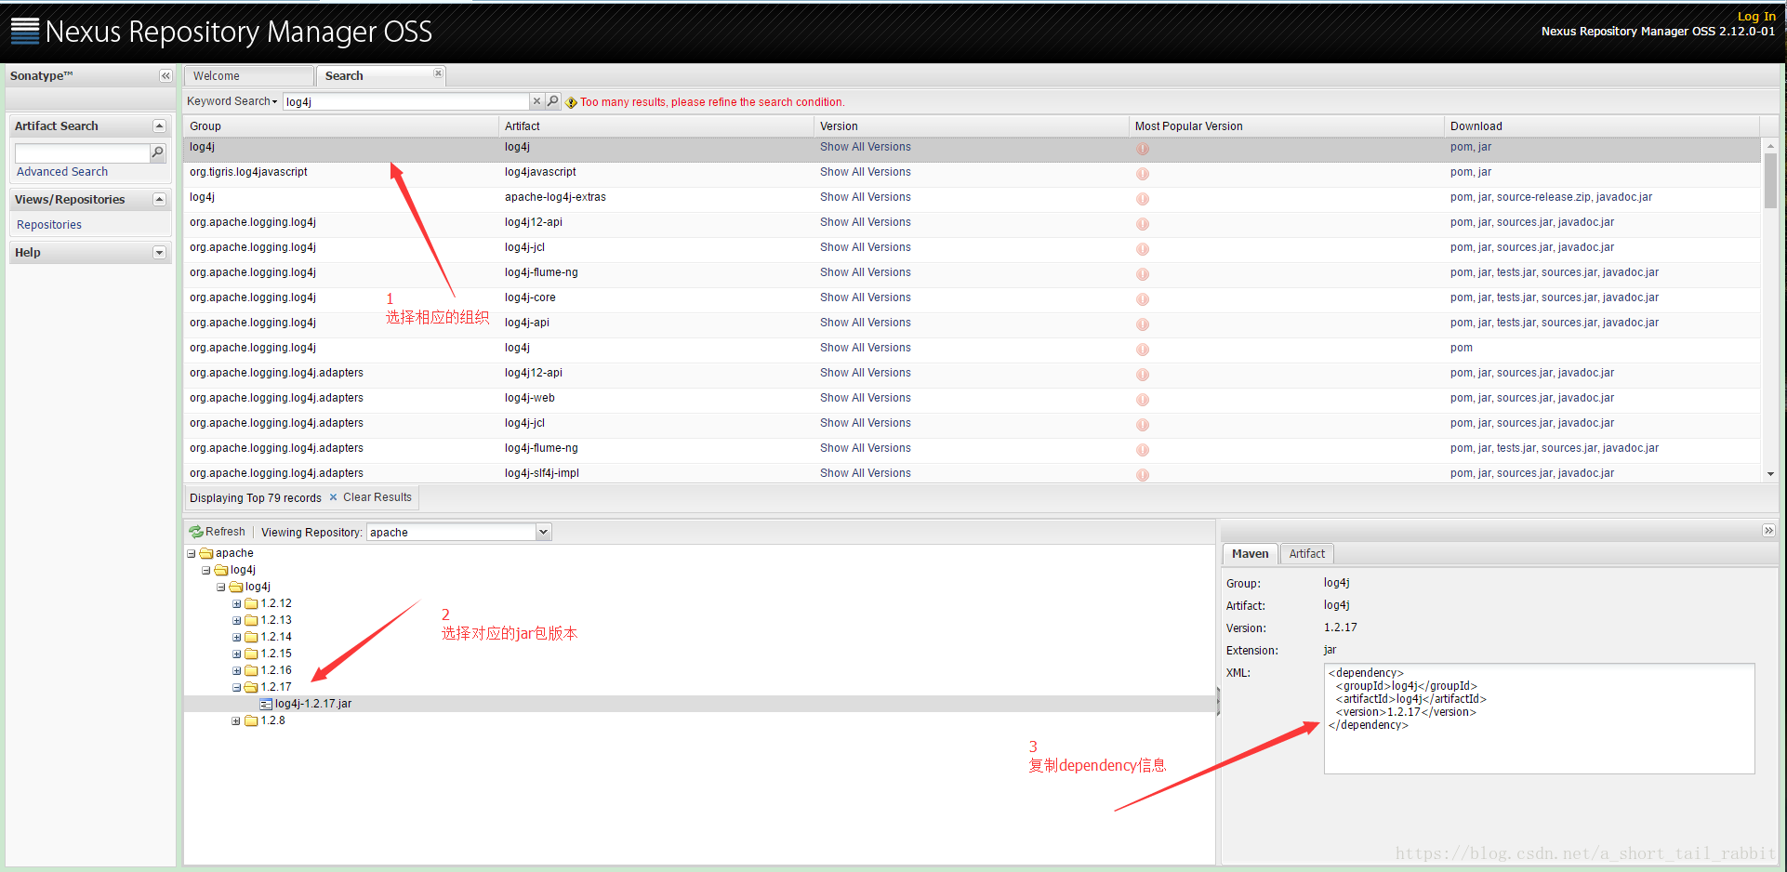1787x872 pixels.
Task: Sort by the Artifact column header
Action: tap(656, 126)
